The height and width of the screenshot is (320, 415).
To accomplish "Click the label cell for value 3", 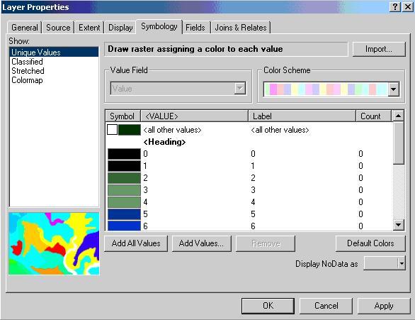I will click(x=253, y=190).
